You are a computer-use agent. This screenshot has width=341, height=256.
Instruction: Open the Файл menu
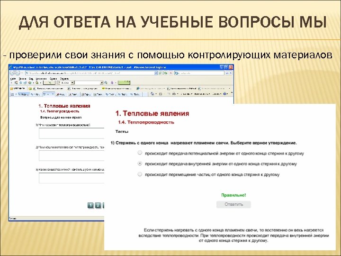pyautogui.click(x=13, y=79)
